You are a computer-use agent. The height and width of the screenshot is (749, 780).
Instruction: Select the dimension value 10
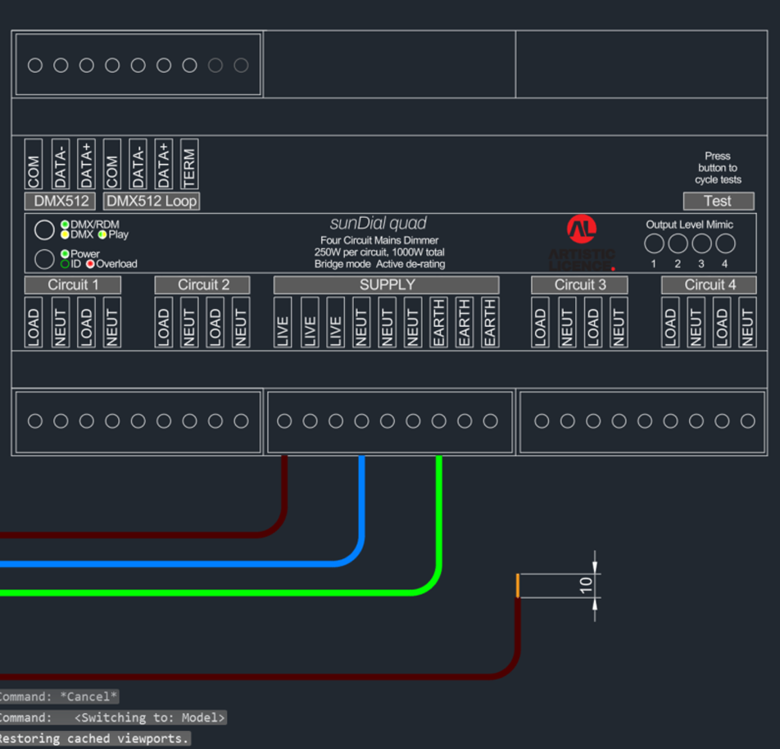pyautogui.click(x=585, y=585)
